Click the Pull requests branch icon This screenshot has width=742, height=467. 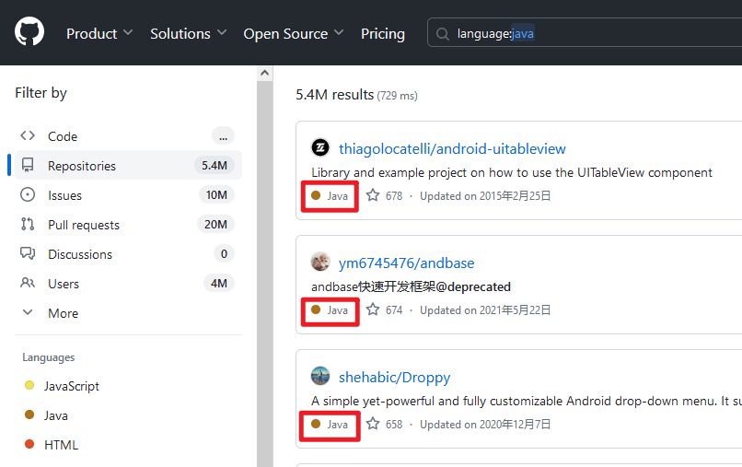coord(28,224)
